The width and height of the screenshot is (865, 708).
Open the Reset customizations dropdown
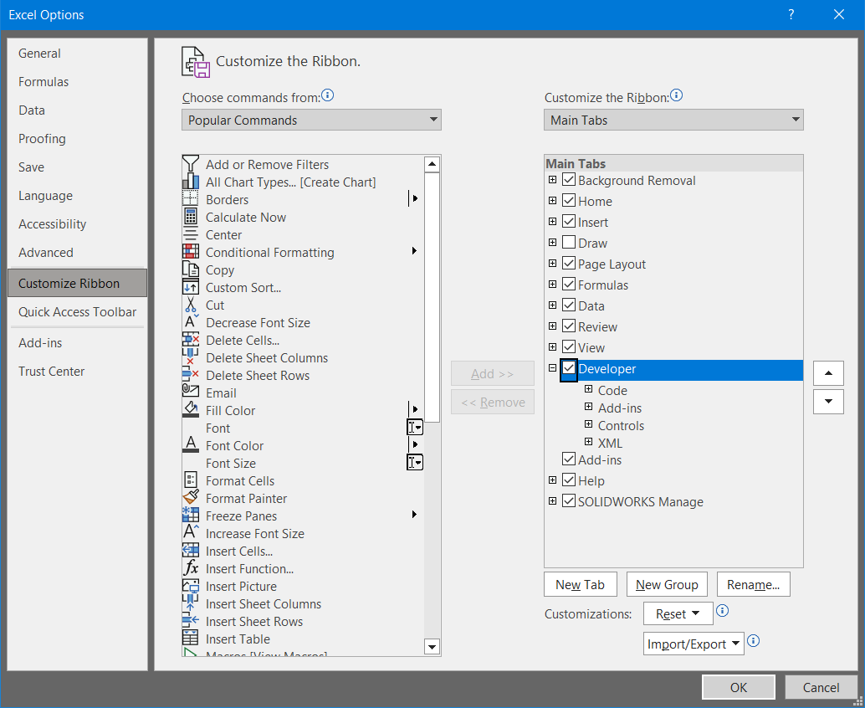678,613
